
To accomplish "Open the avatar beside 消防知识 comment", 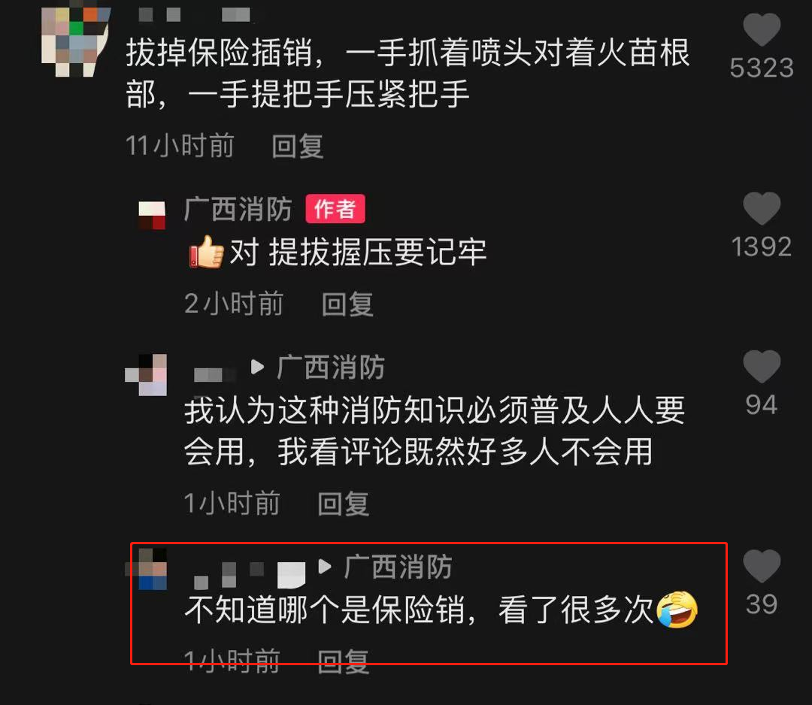I will [x=146, y=375].
